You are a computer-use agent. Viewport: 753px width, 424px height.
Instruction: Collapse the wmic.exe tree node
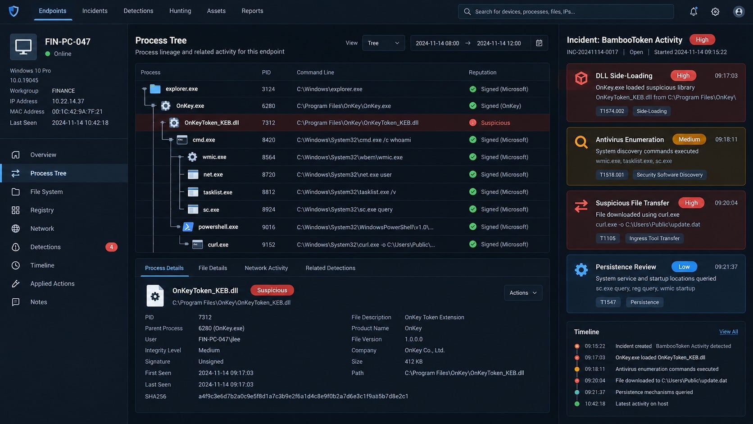tap(180, 157)
